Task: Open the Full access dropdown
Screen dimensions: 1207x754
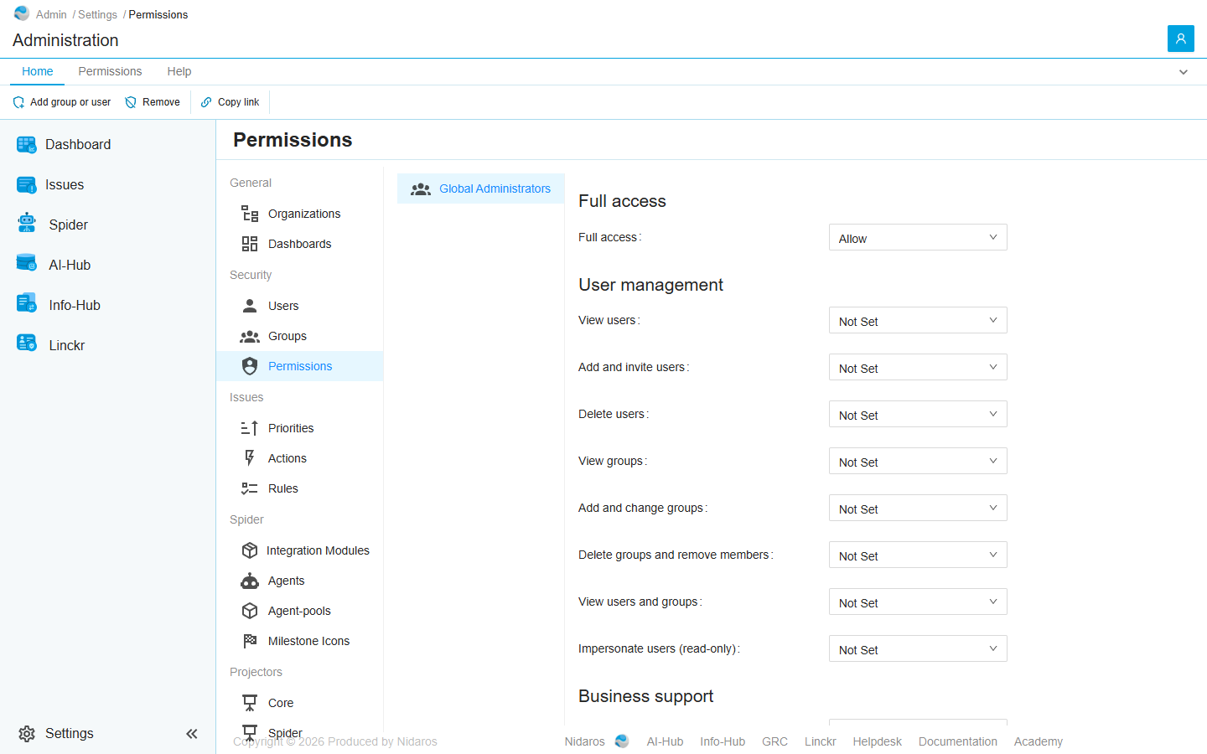Action: (x=918, y=237)
